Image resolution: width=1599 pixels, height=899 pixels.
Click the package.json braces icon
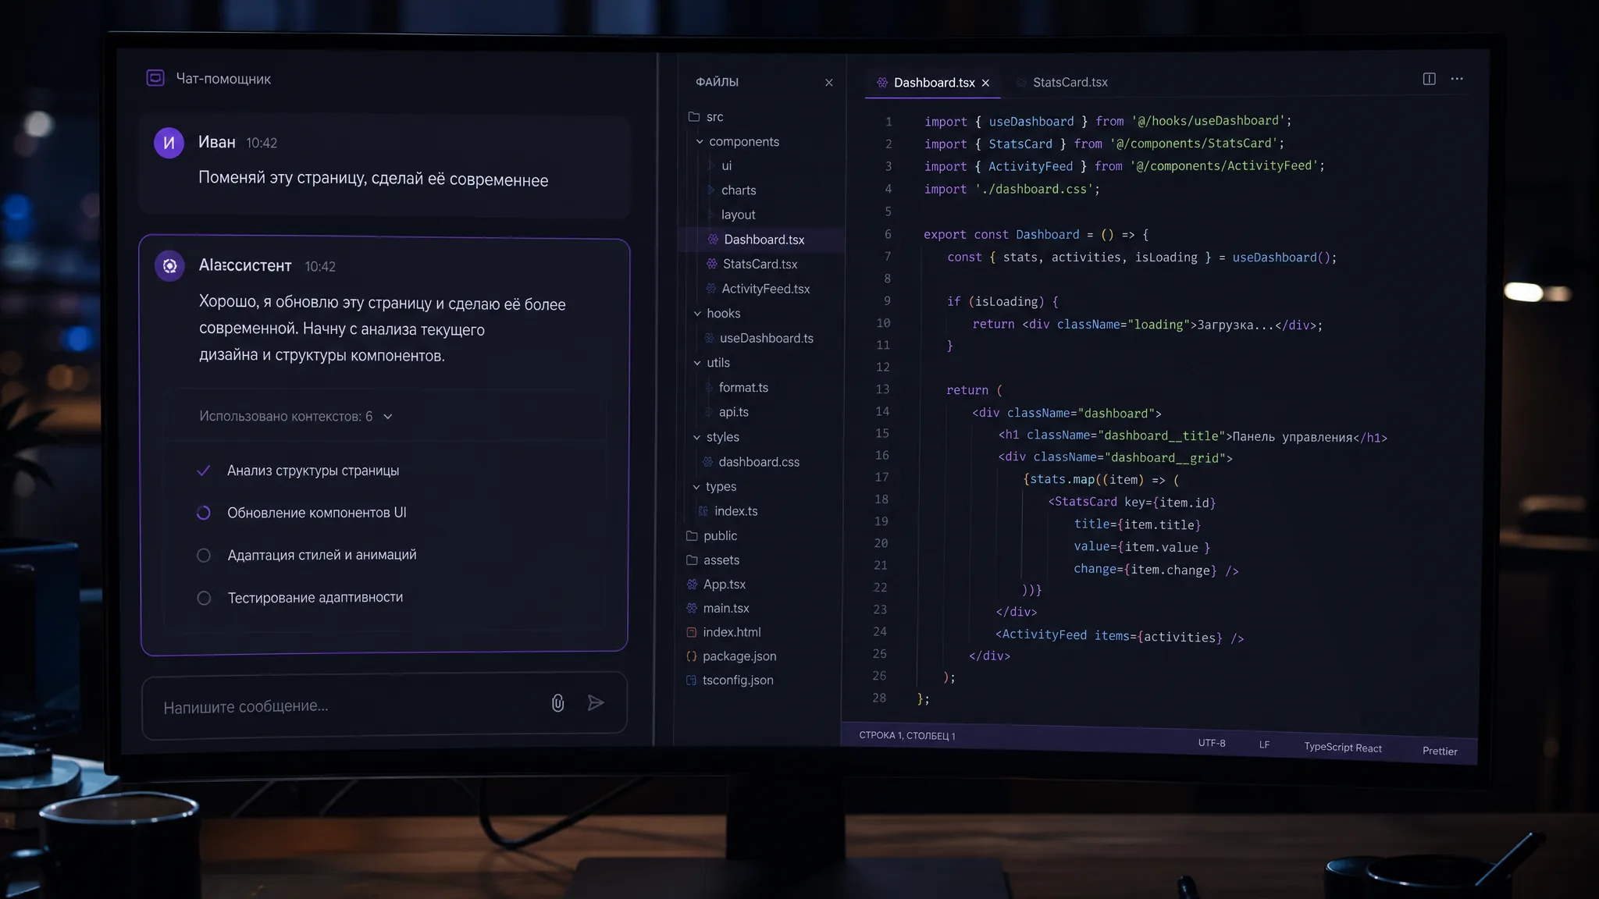691,656
